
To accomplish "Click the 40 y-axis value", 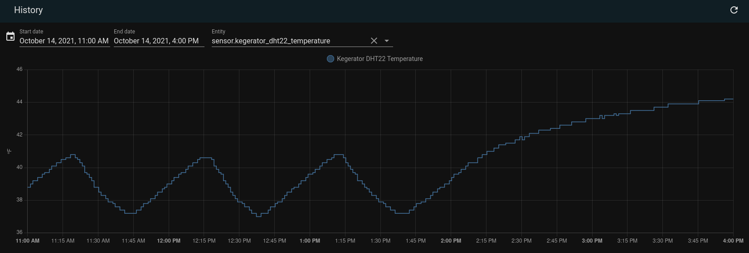I will 19,168.
